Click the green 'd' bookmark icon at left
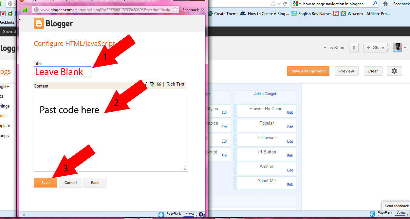Viewport: 410px width, 219px height. 10,14
